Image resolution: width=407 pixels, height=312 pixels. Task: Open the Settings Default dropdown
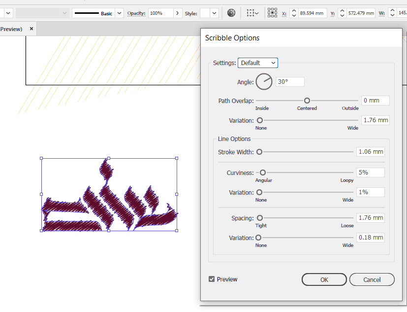pos(258,63)
